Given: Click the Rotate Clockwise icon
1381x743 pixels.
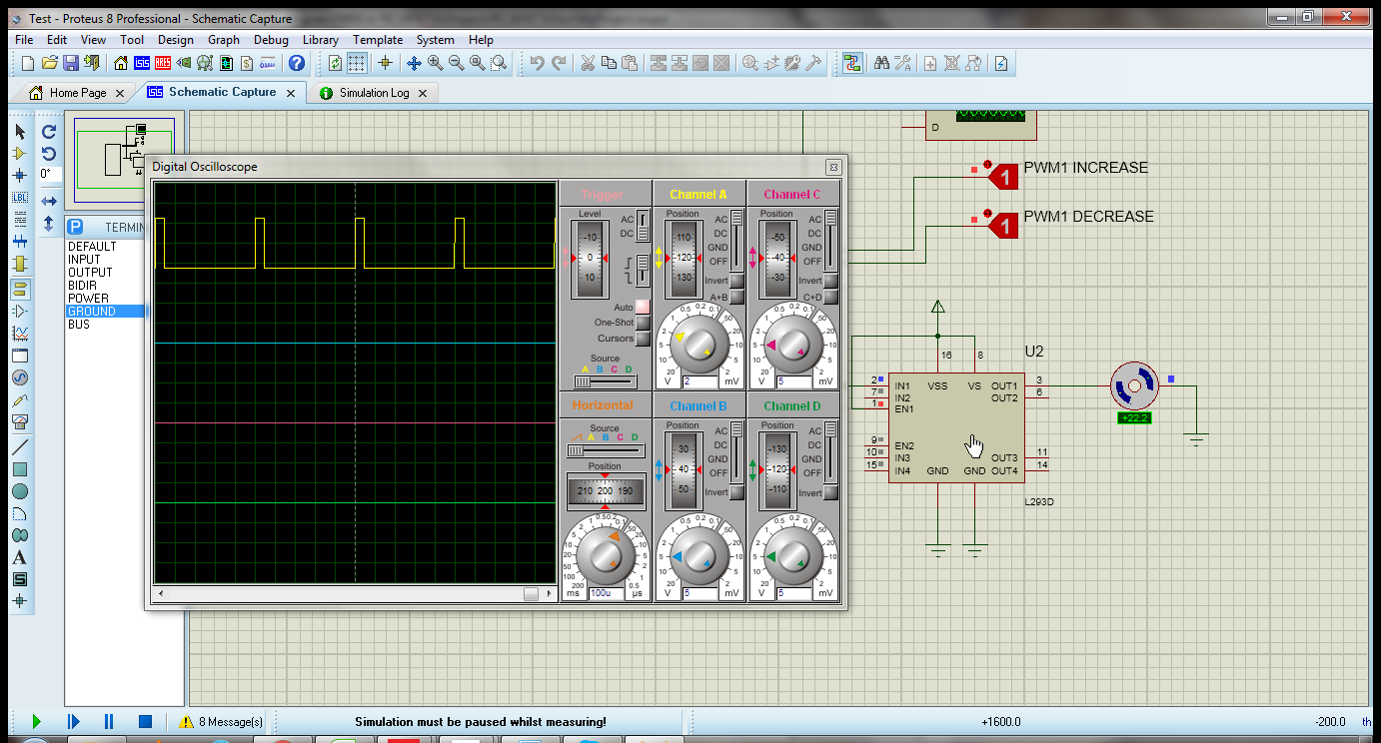Looking at the screenshot, I should (49, 131).
